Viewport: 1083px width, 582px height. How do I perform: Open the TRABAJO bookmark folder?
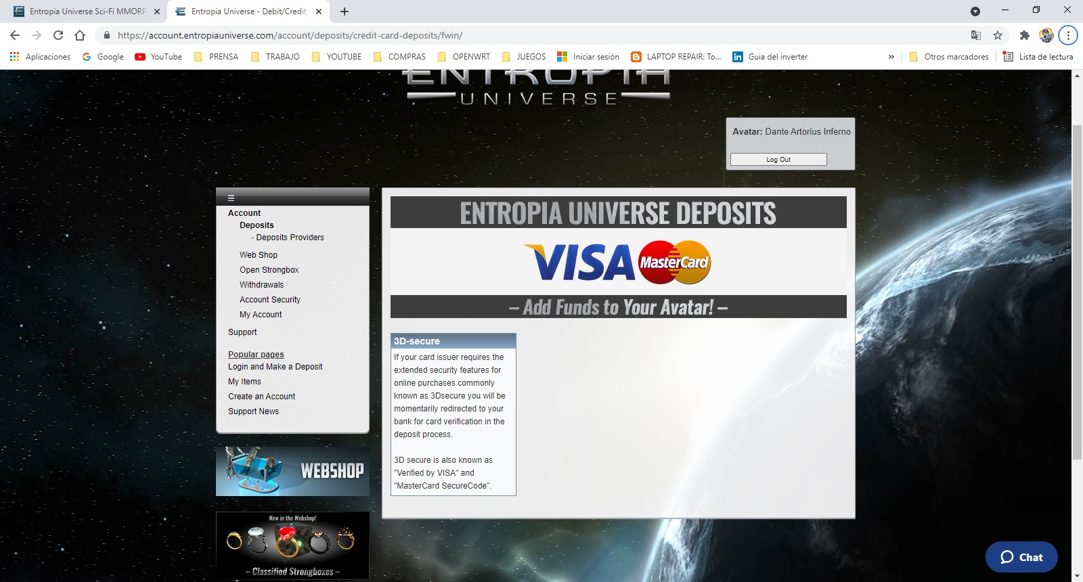tap(275, 57)
